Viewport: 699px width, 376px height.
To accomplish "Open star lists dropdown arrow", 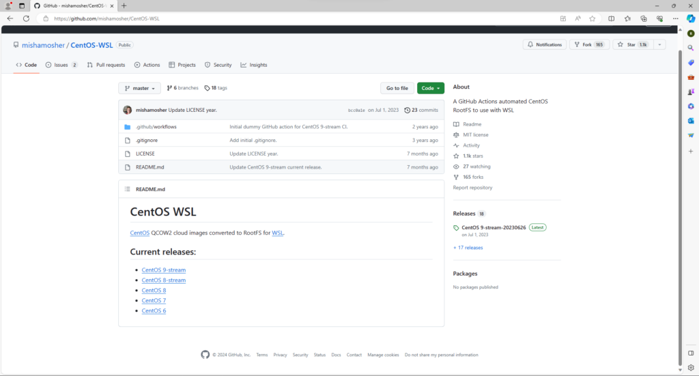I will (659, 44).
